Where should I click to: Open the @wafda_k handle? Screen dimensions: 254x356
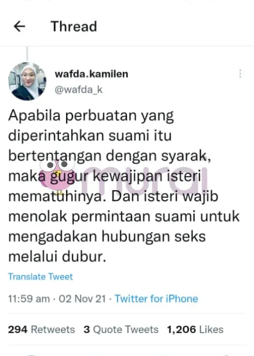click(79, 90)
